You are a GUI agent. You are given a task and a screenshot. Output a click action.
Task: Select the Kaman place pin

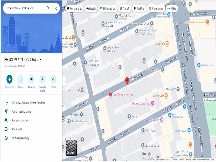coord(129,116)
